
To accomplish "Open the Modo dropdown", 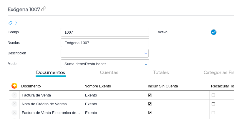I will click(x=145, y=64).
